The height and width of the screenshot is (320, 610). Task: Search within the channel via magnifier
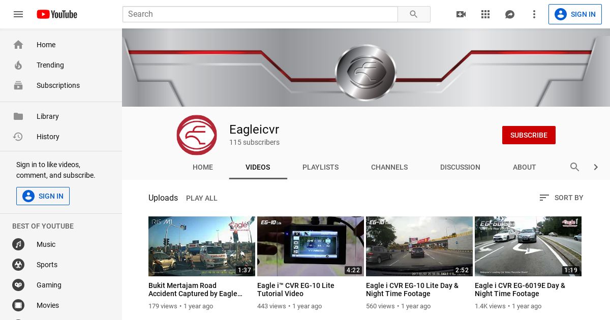[575, 167]
